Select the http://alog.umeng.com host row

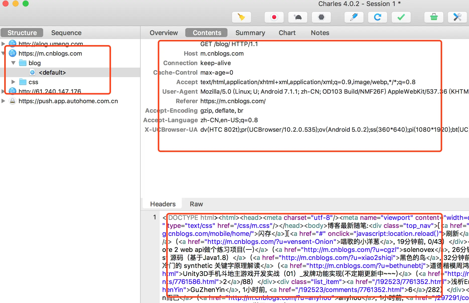[70, 44]
